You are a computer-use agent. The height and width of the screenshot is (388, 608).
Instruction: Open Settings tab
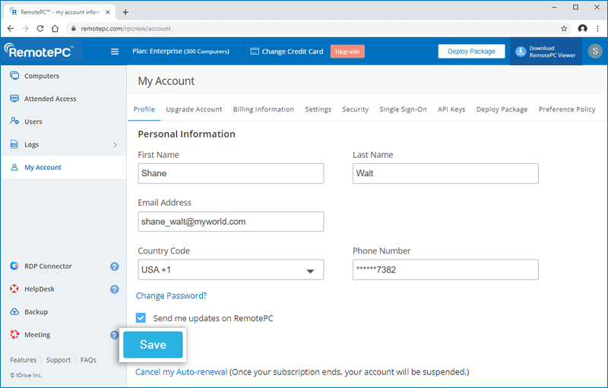[x=318, y=109]
